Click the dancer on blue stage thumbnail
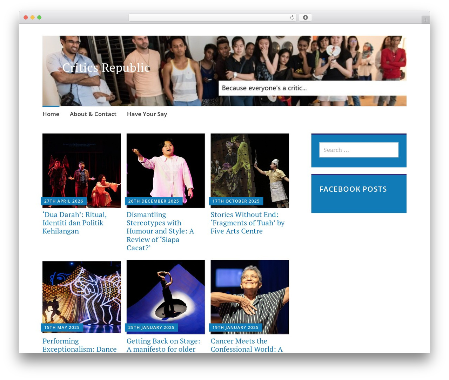449x380 pixels. (x=166, y=297)
